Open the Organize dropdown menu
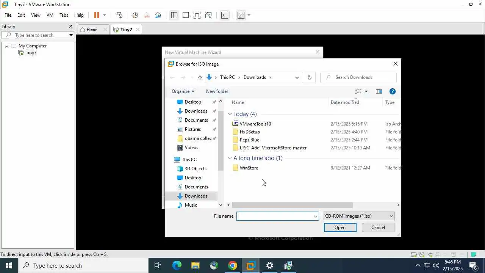Viewport: 485px width, 273px height. 183,91
